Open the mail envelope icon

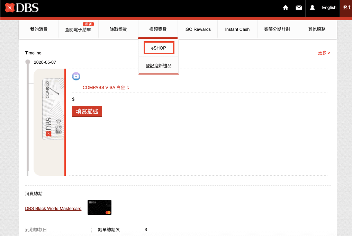point(299,8)
